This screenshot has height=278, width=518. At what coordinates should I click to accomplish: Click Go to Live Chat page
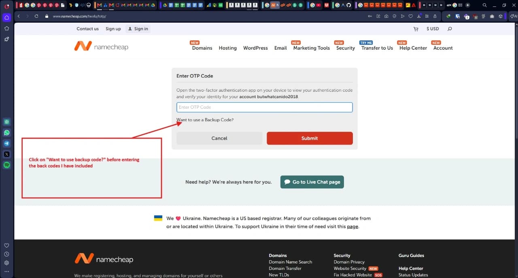[x=312, y=182]
